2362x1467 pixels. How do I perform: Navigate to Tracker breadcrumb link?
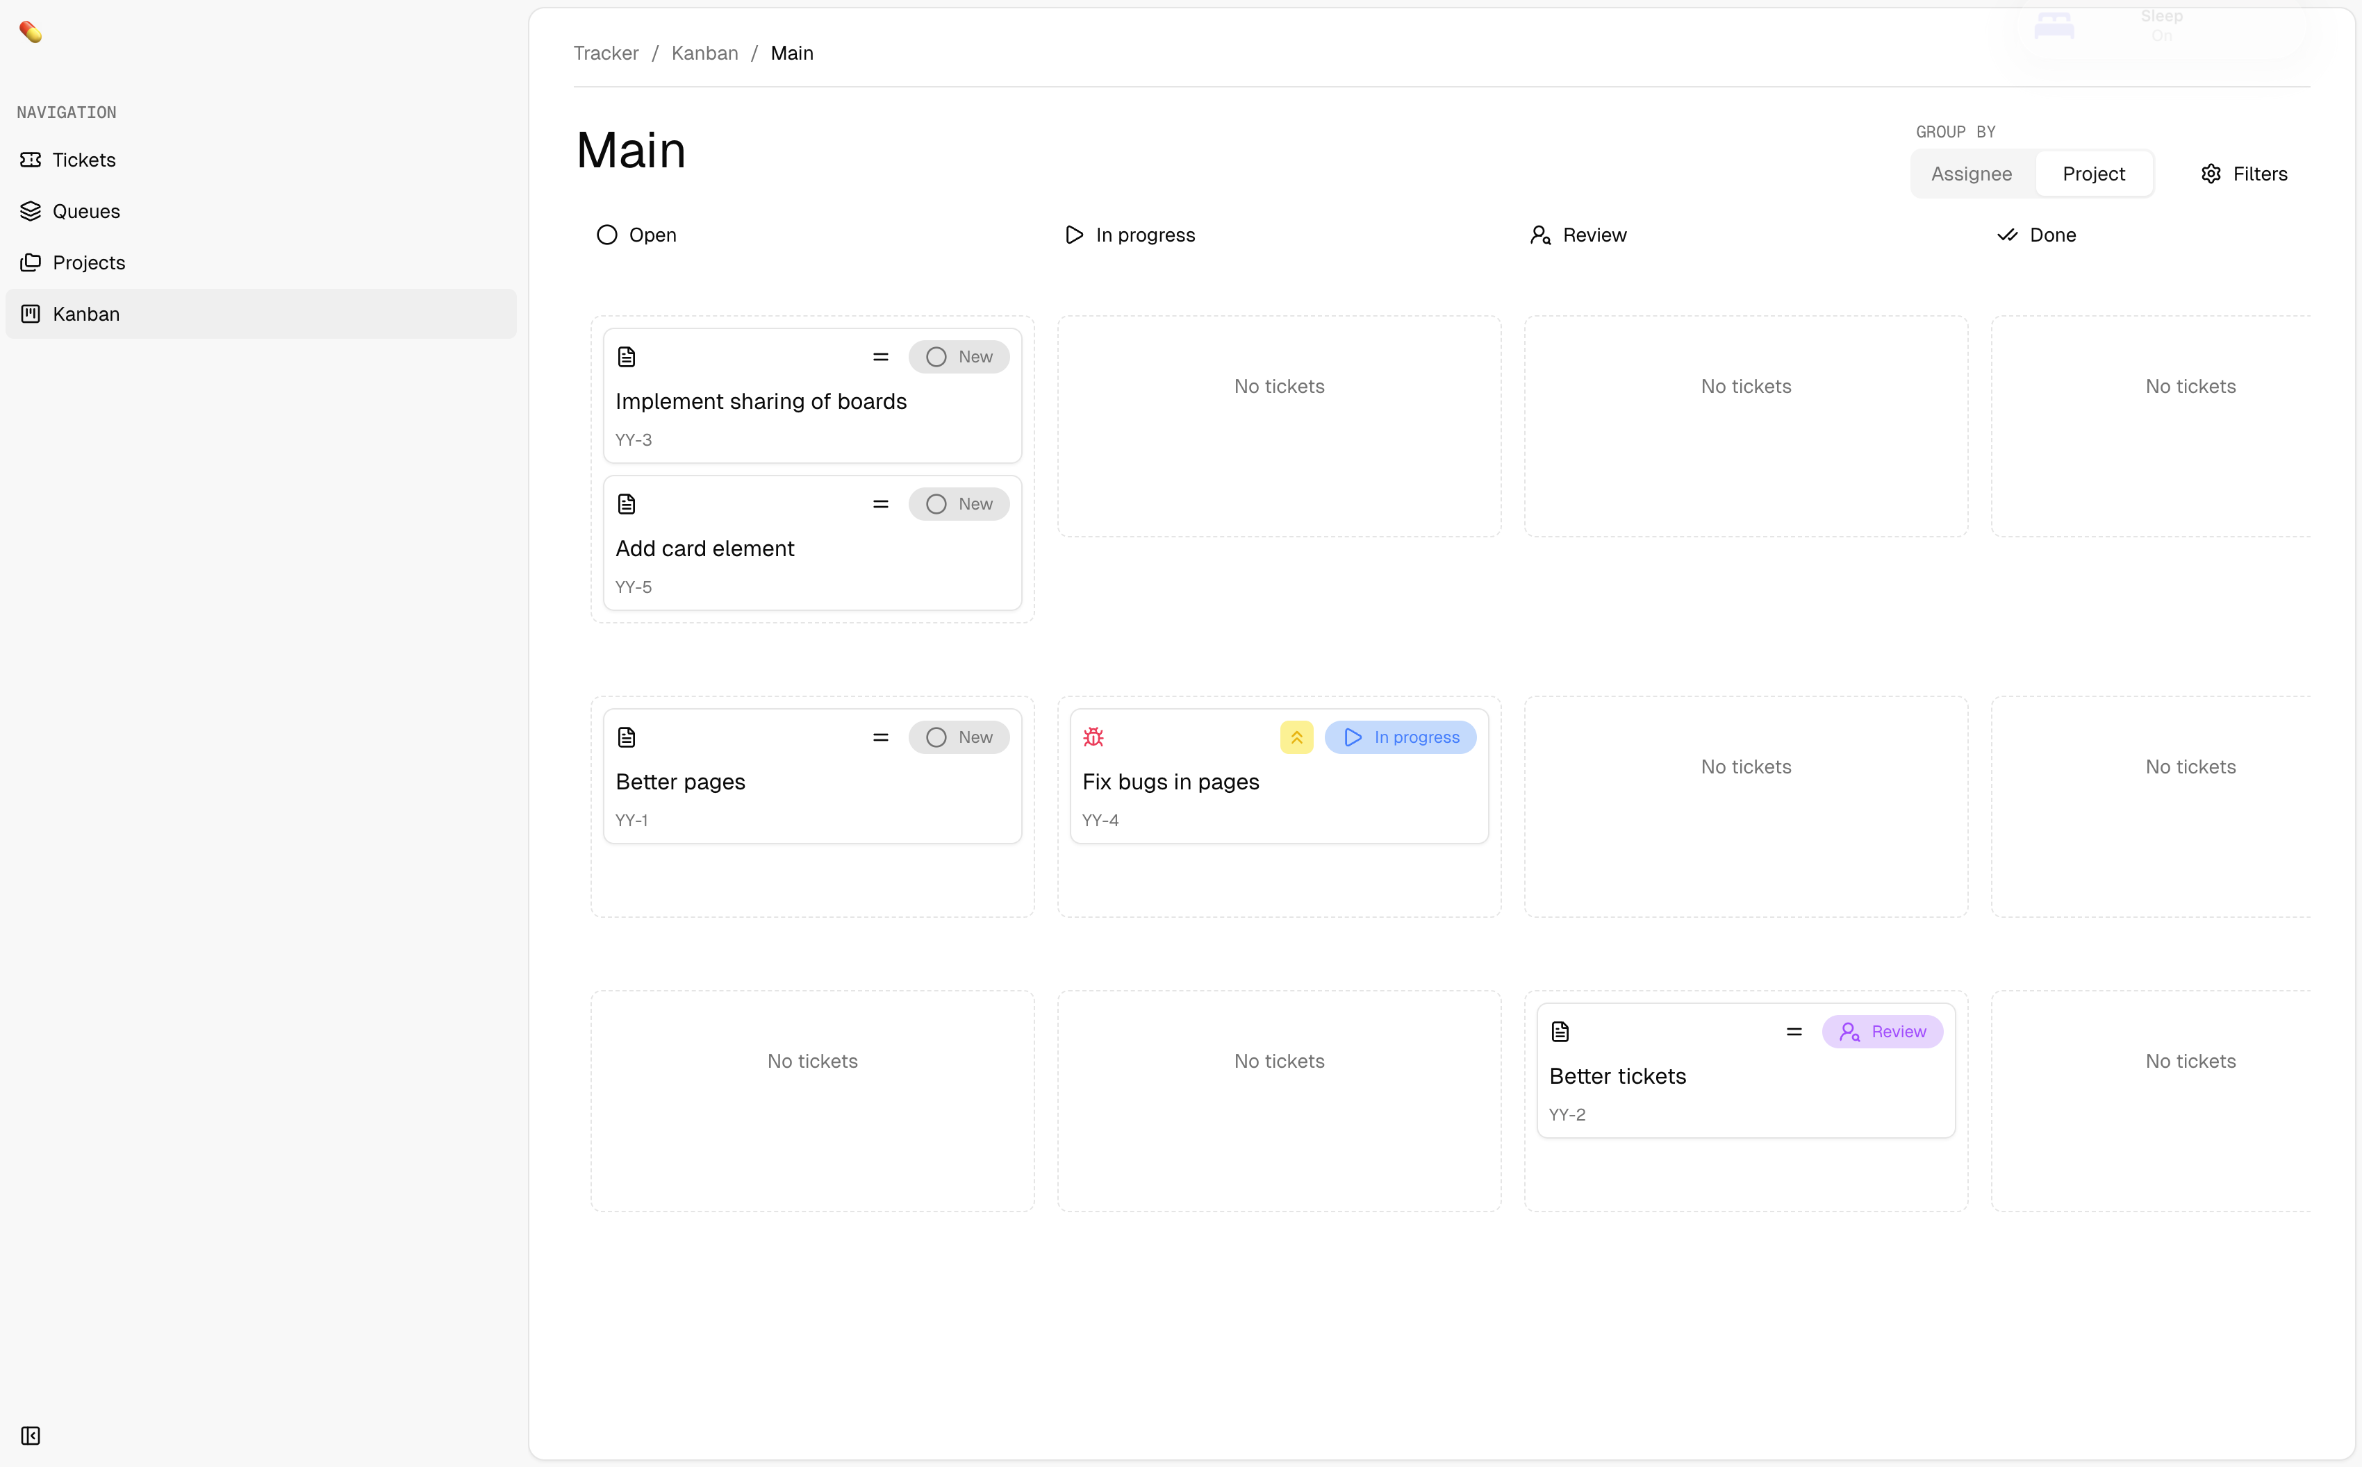pyautogui.click(x=606, y=53)
